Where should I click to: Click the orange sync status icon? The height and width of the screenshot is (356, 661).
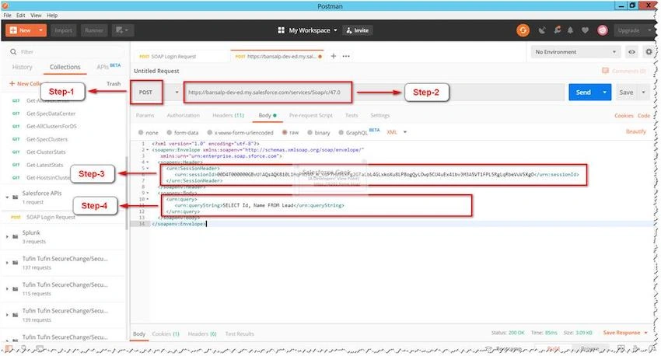click(523, 30)
